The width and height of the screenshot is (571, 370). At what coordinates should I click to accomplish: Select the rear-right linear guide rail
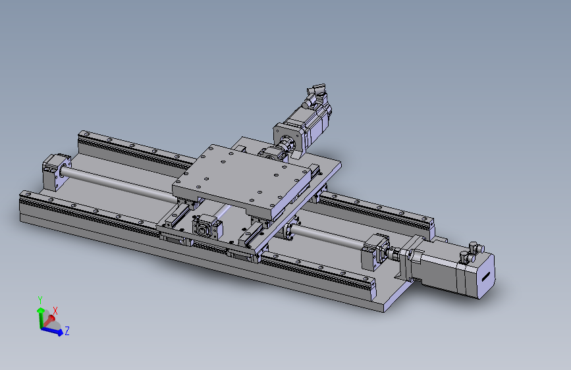pos(377,213)
